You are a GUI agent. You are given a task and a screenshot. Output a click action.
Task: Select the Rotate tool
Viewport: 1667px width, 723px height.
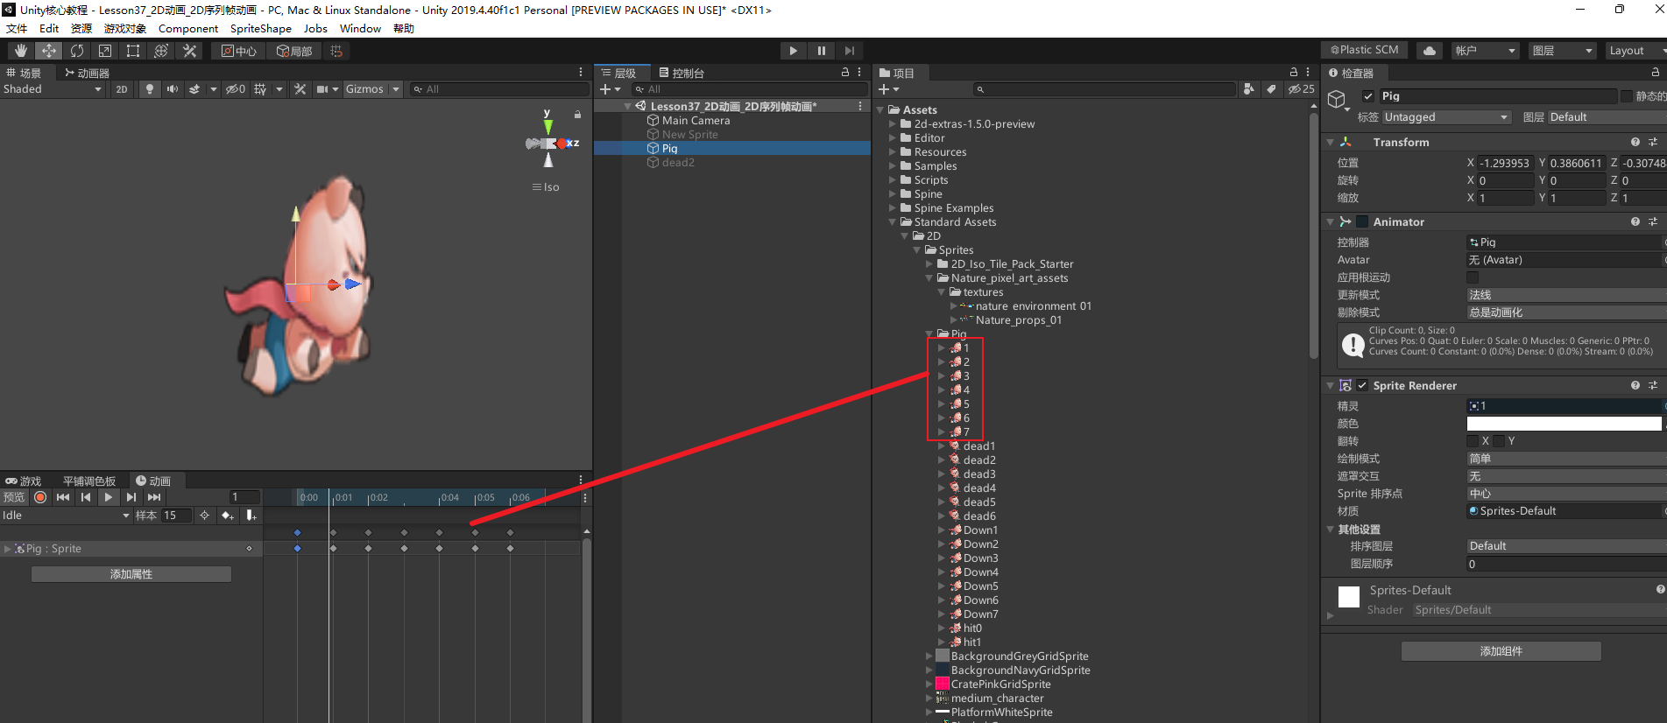tap(77, 51)
